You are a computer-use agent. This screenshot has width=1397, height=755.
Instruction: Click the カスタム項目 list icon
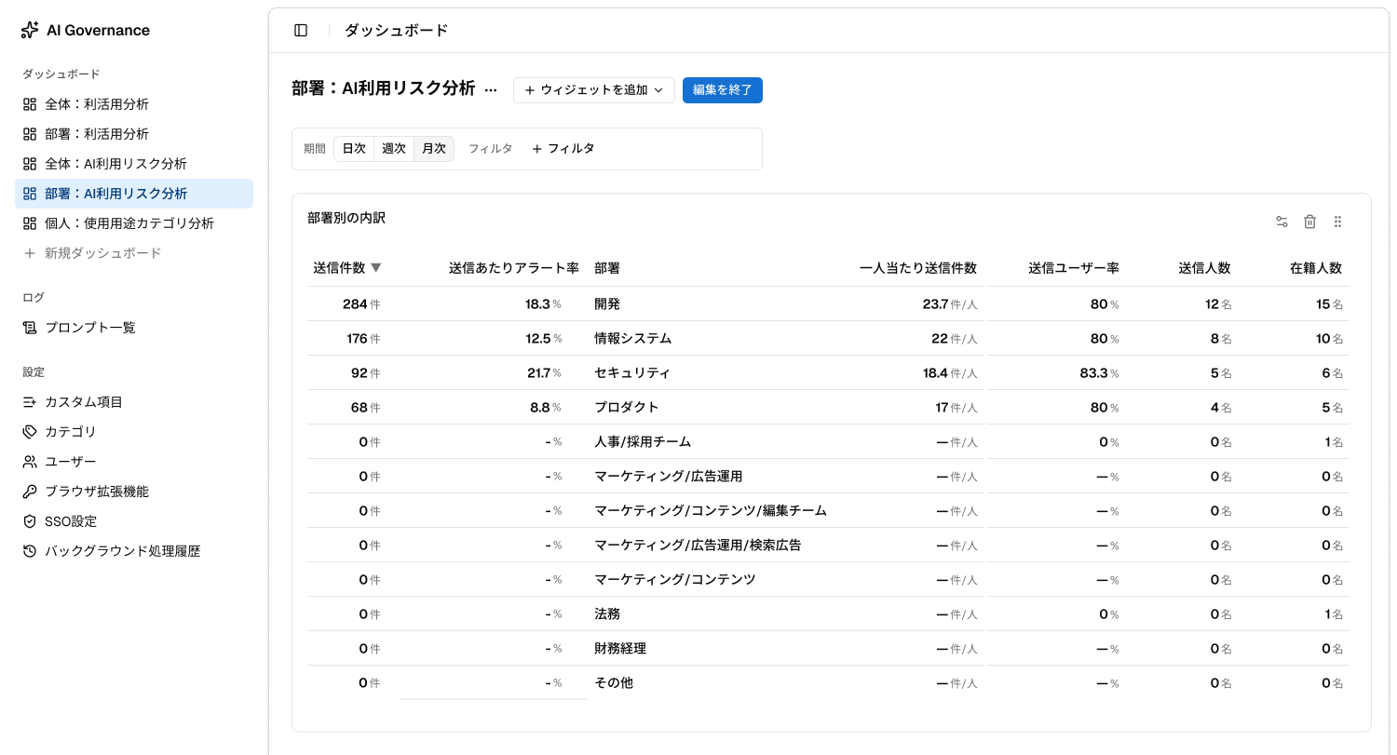pos(30,402)
